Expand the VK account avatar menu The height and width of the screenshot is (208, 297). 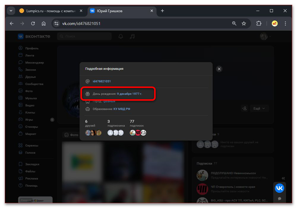(265, 36)
